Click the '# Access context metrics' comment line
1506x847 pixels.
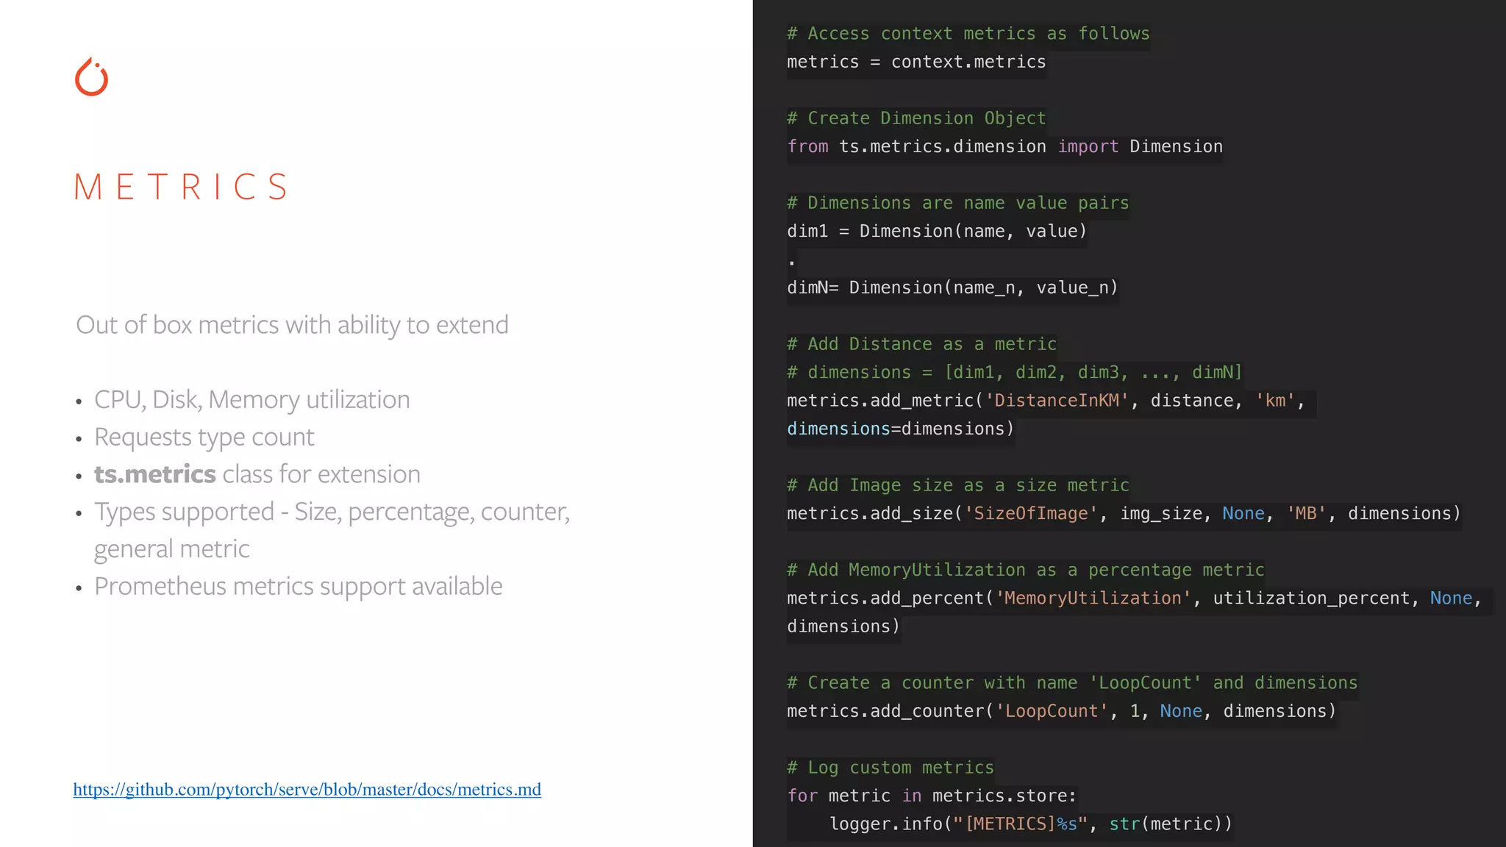click(x=968, y=34)
